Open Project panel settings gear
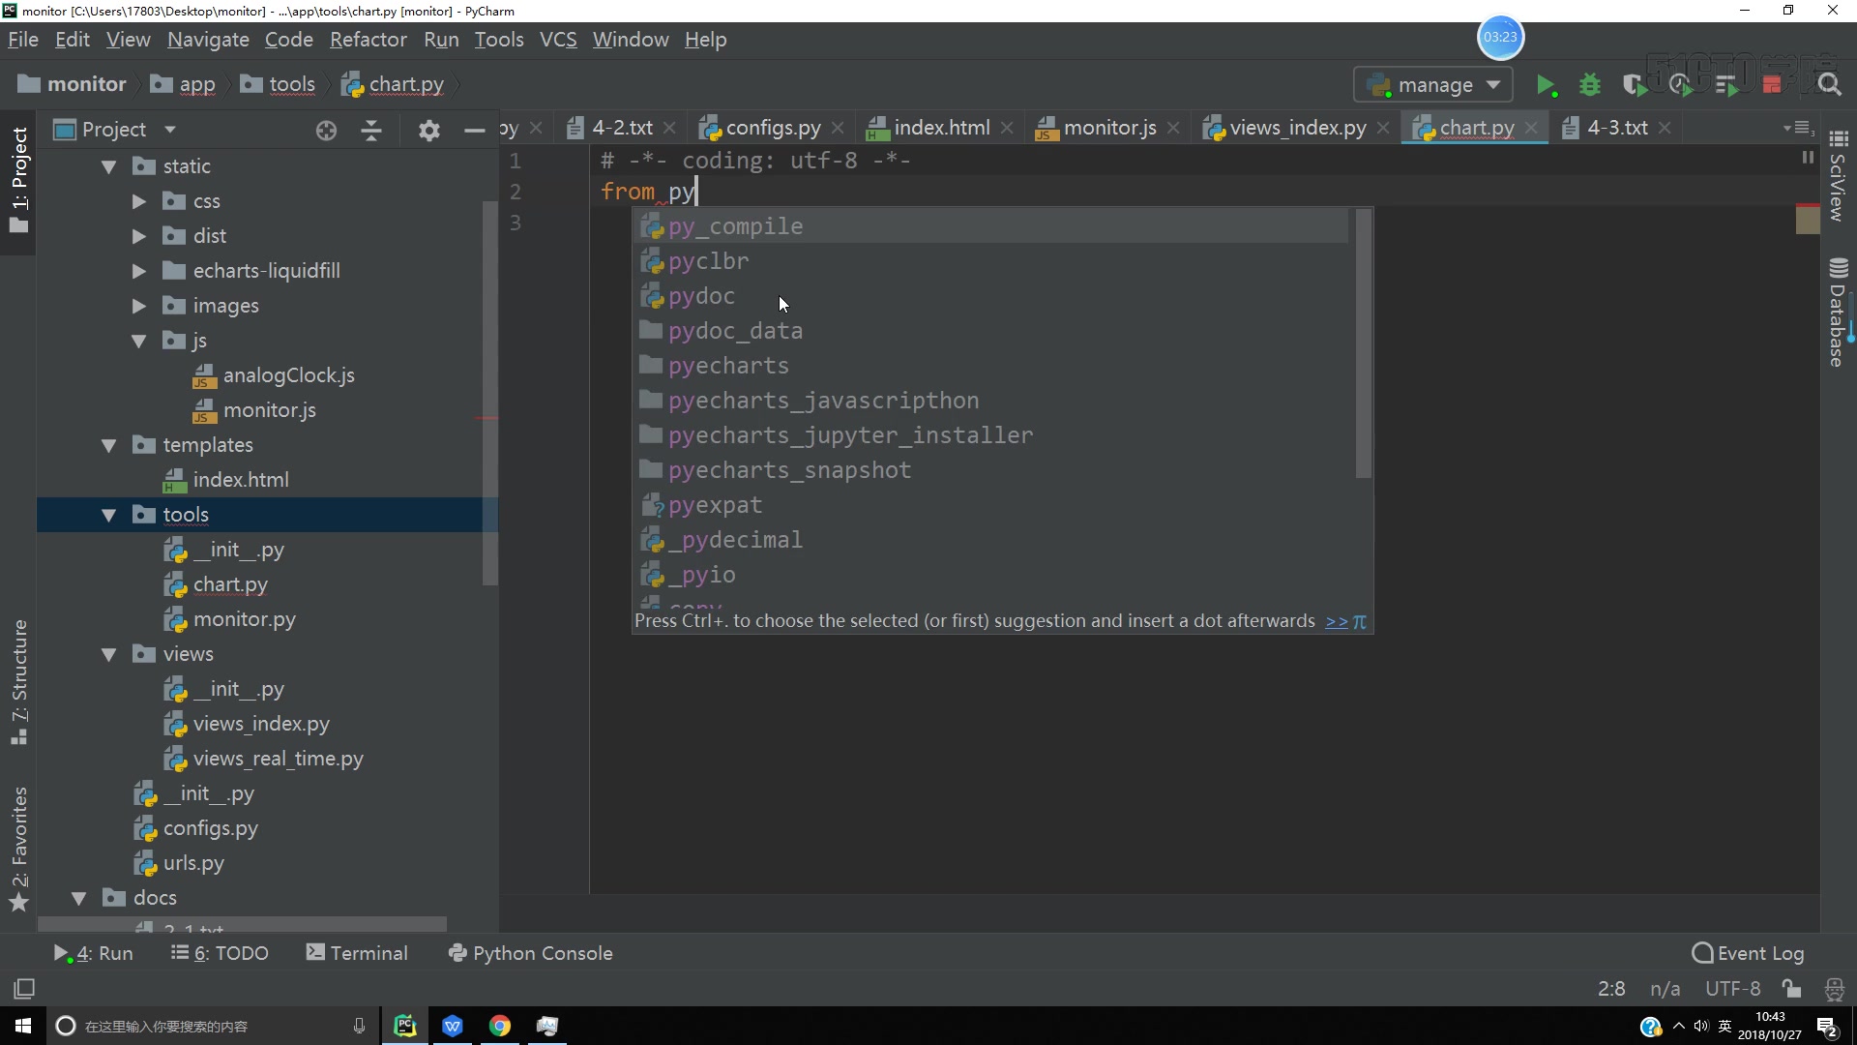 [x=428, y=130]
